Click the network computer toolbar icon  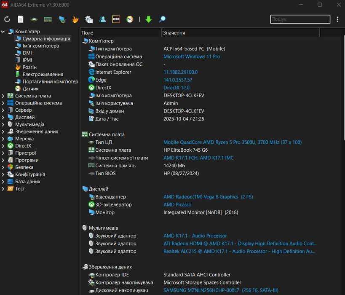coord(62,19)
